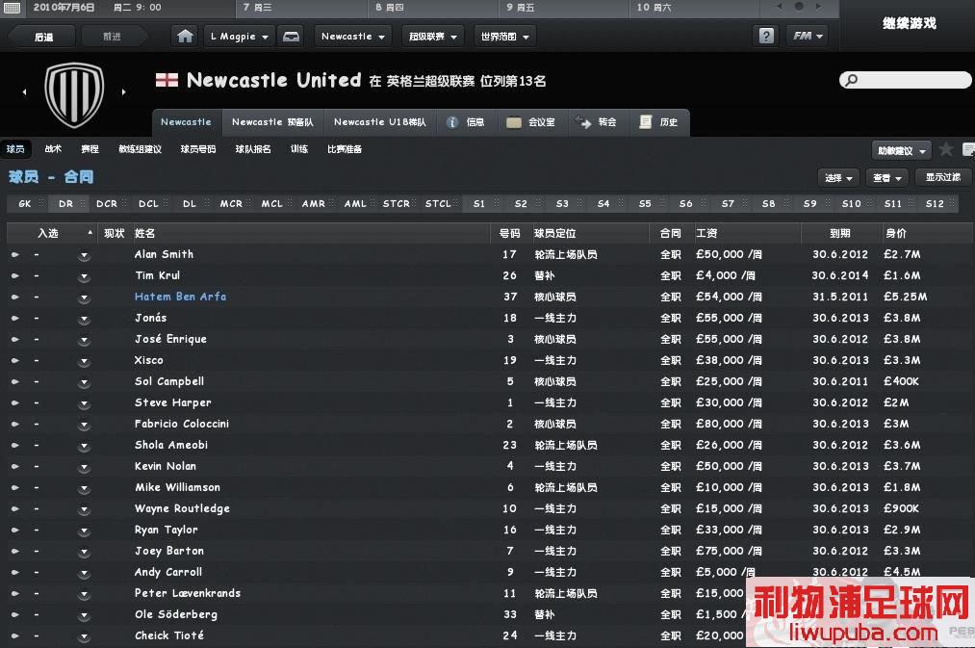Open the 助教建议 assistant advice dropdown
The width and height of the screenshot is (975, 648).
[901, 150]
